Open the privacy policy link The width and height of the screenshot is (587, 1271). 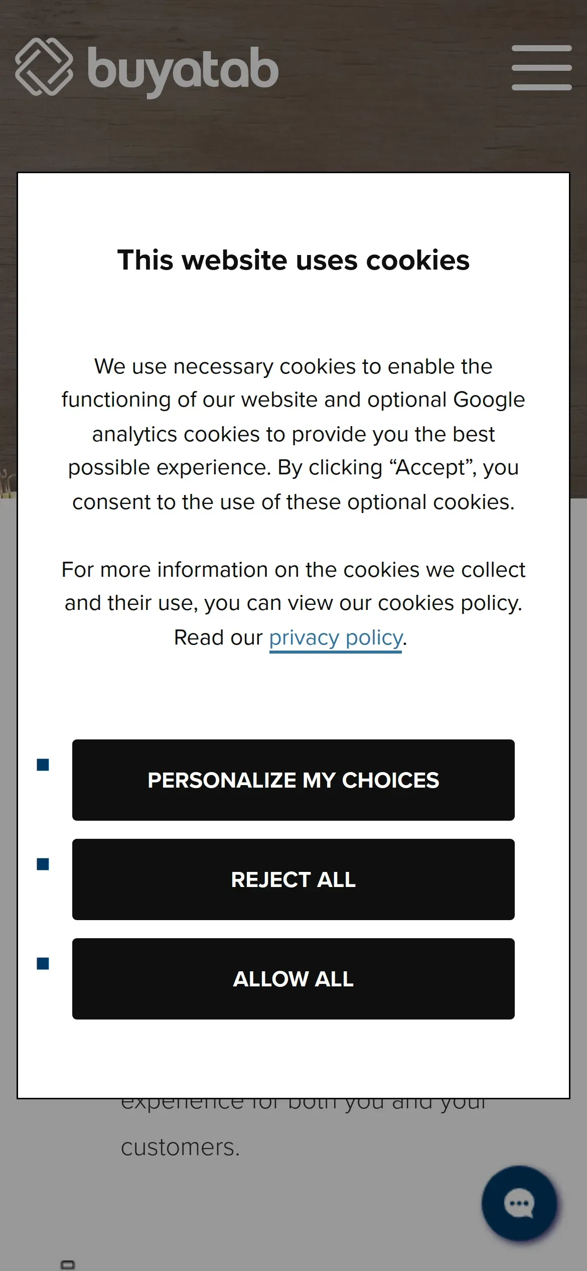(x=336, y=638)
